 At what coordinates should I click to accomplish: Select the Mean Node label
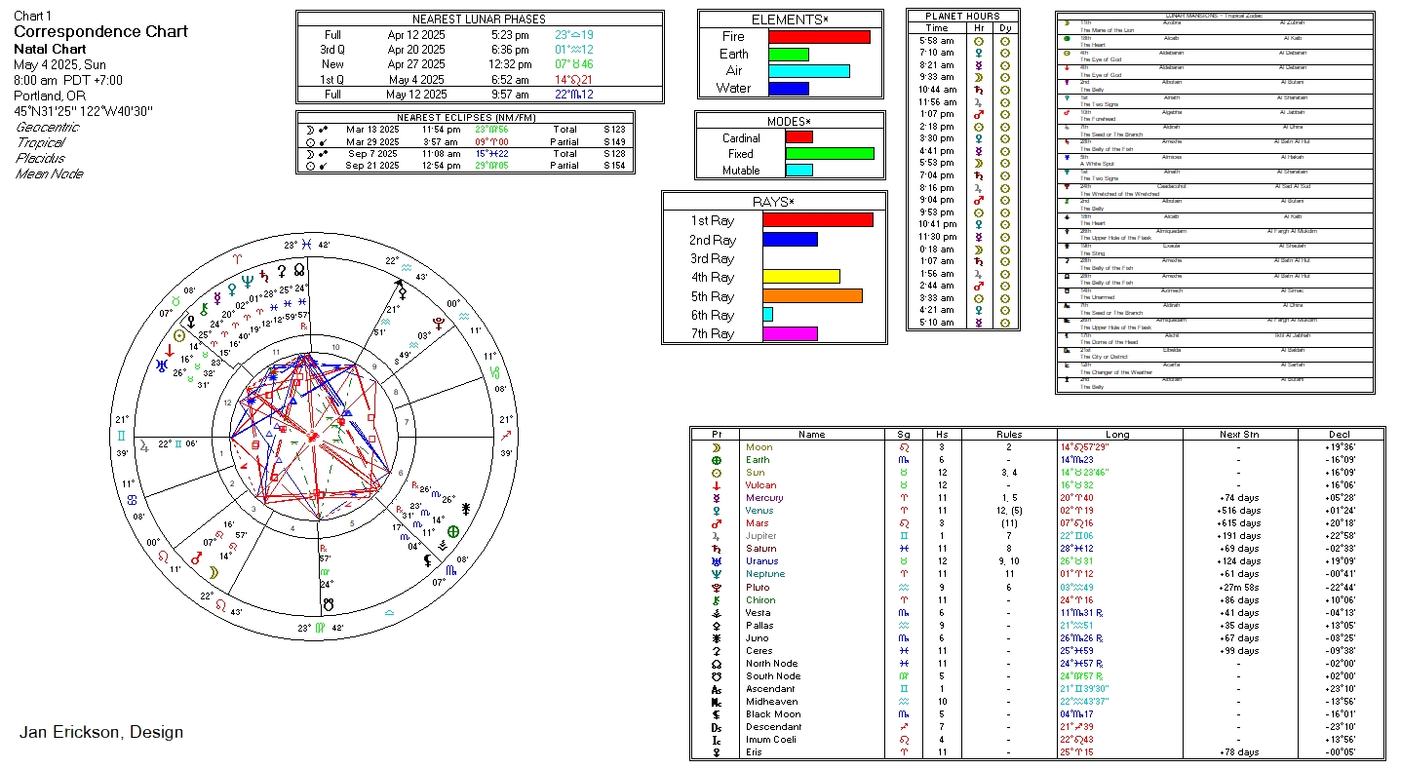[x=50, y=173]
